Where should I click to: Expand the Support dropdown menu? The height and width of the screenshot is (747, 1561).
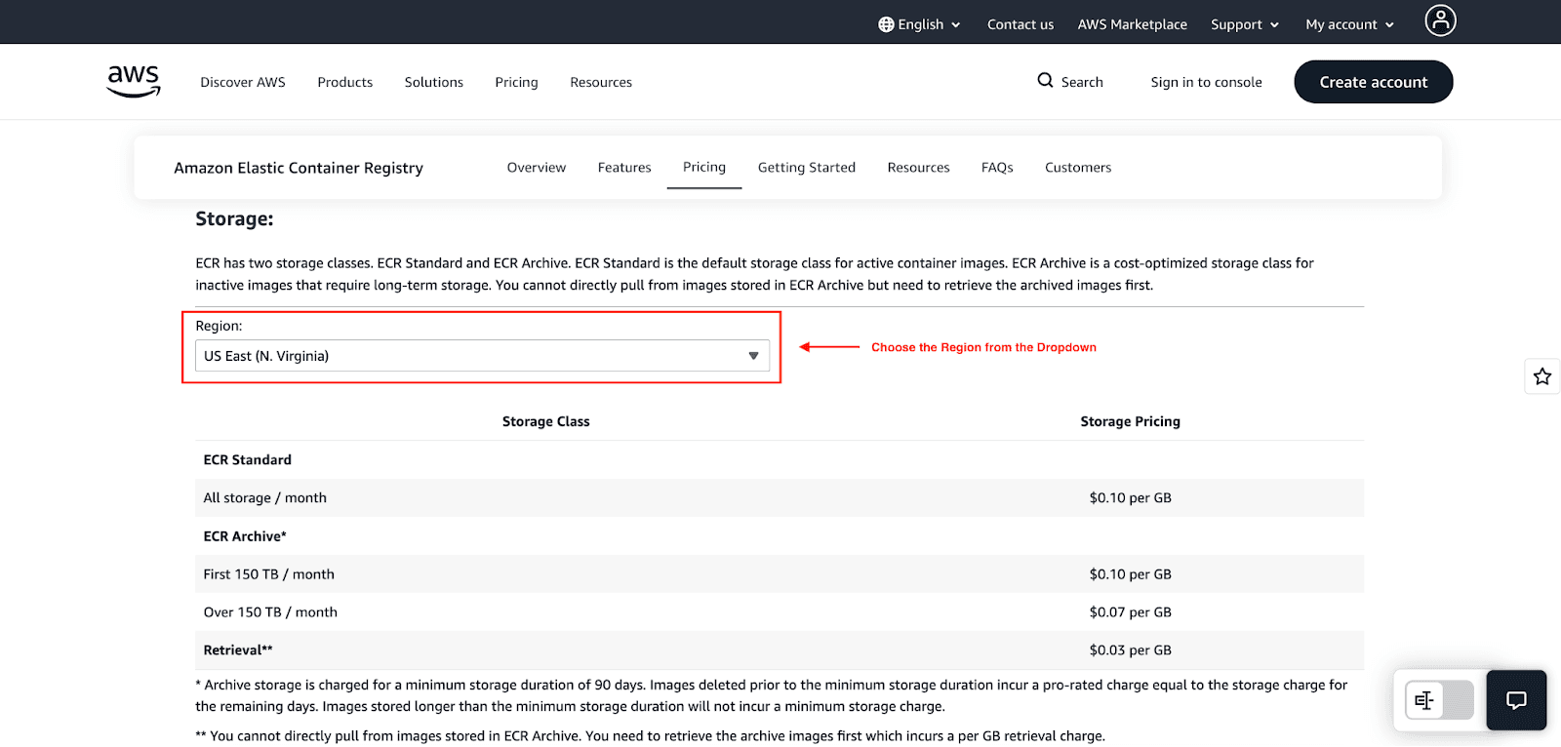pyautogui.click(x=1245, y=24)
